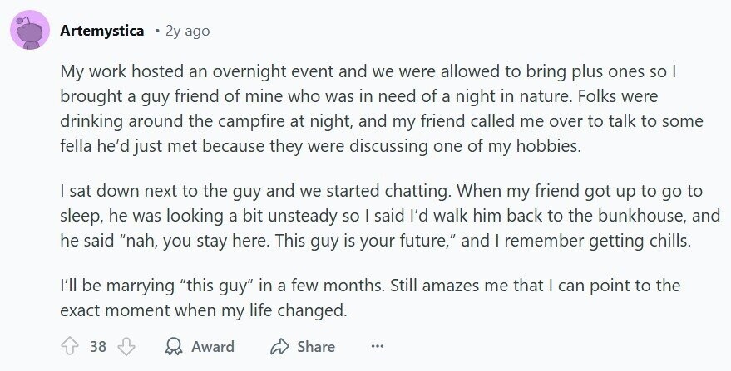The image size is (731, 371).
Task: Upvote Artemystica's comment
Action: [x=70, y=346]
